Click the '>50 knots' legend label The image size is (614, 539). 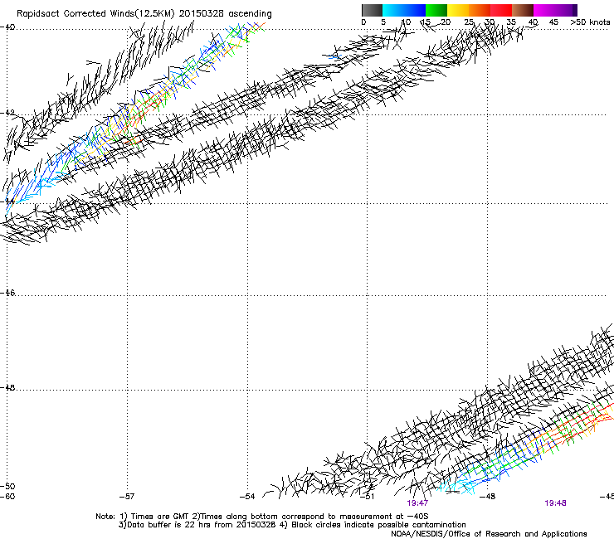coord(590,22)
